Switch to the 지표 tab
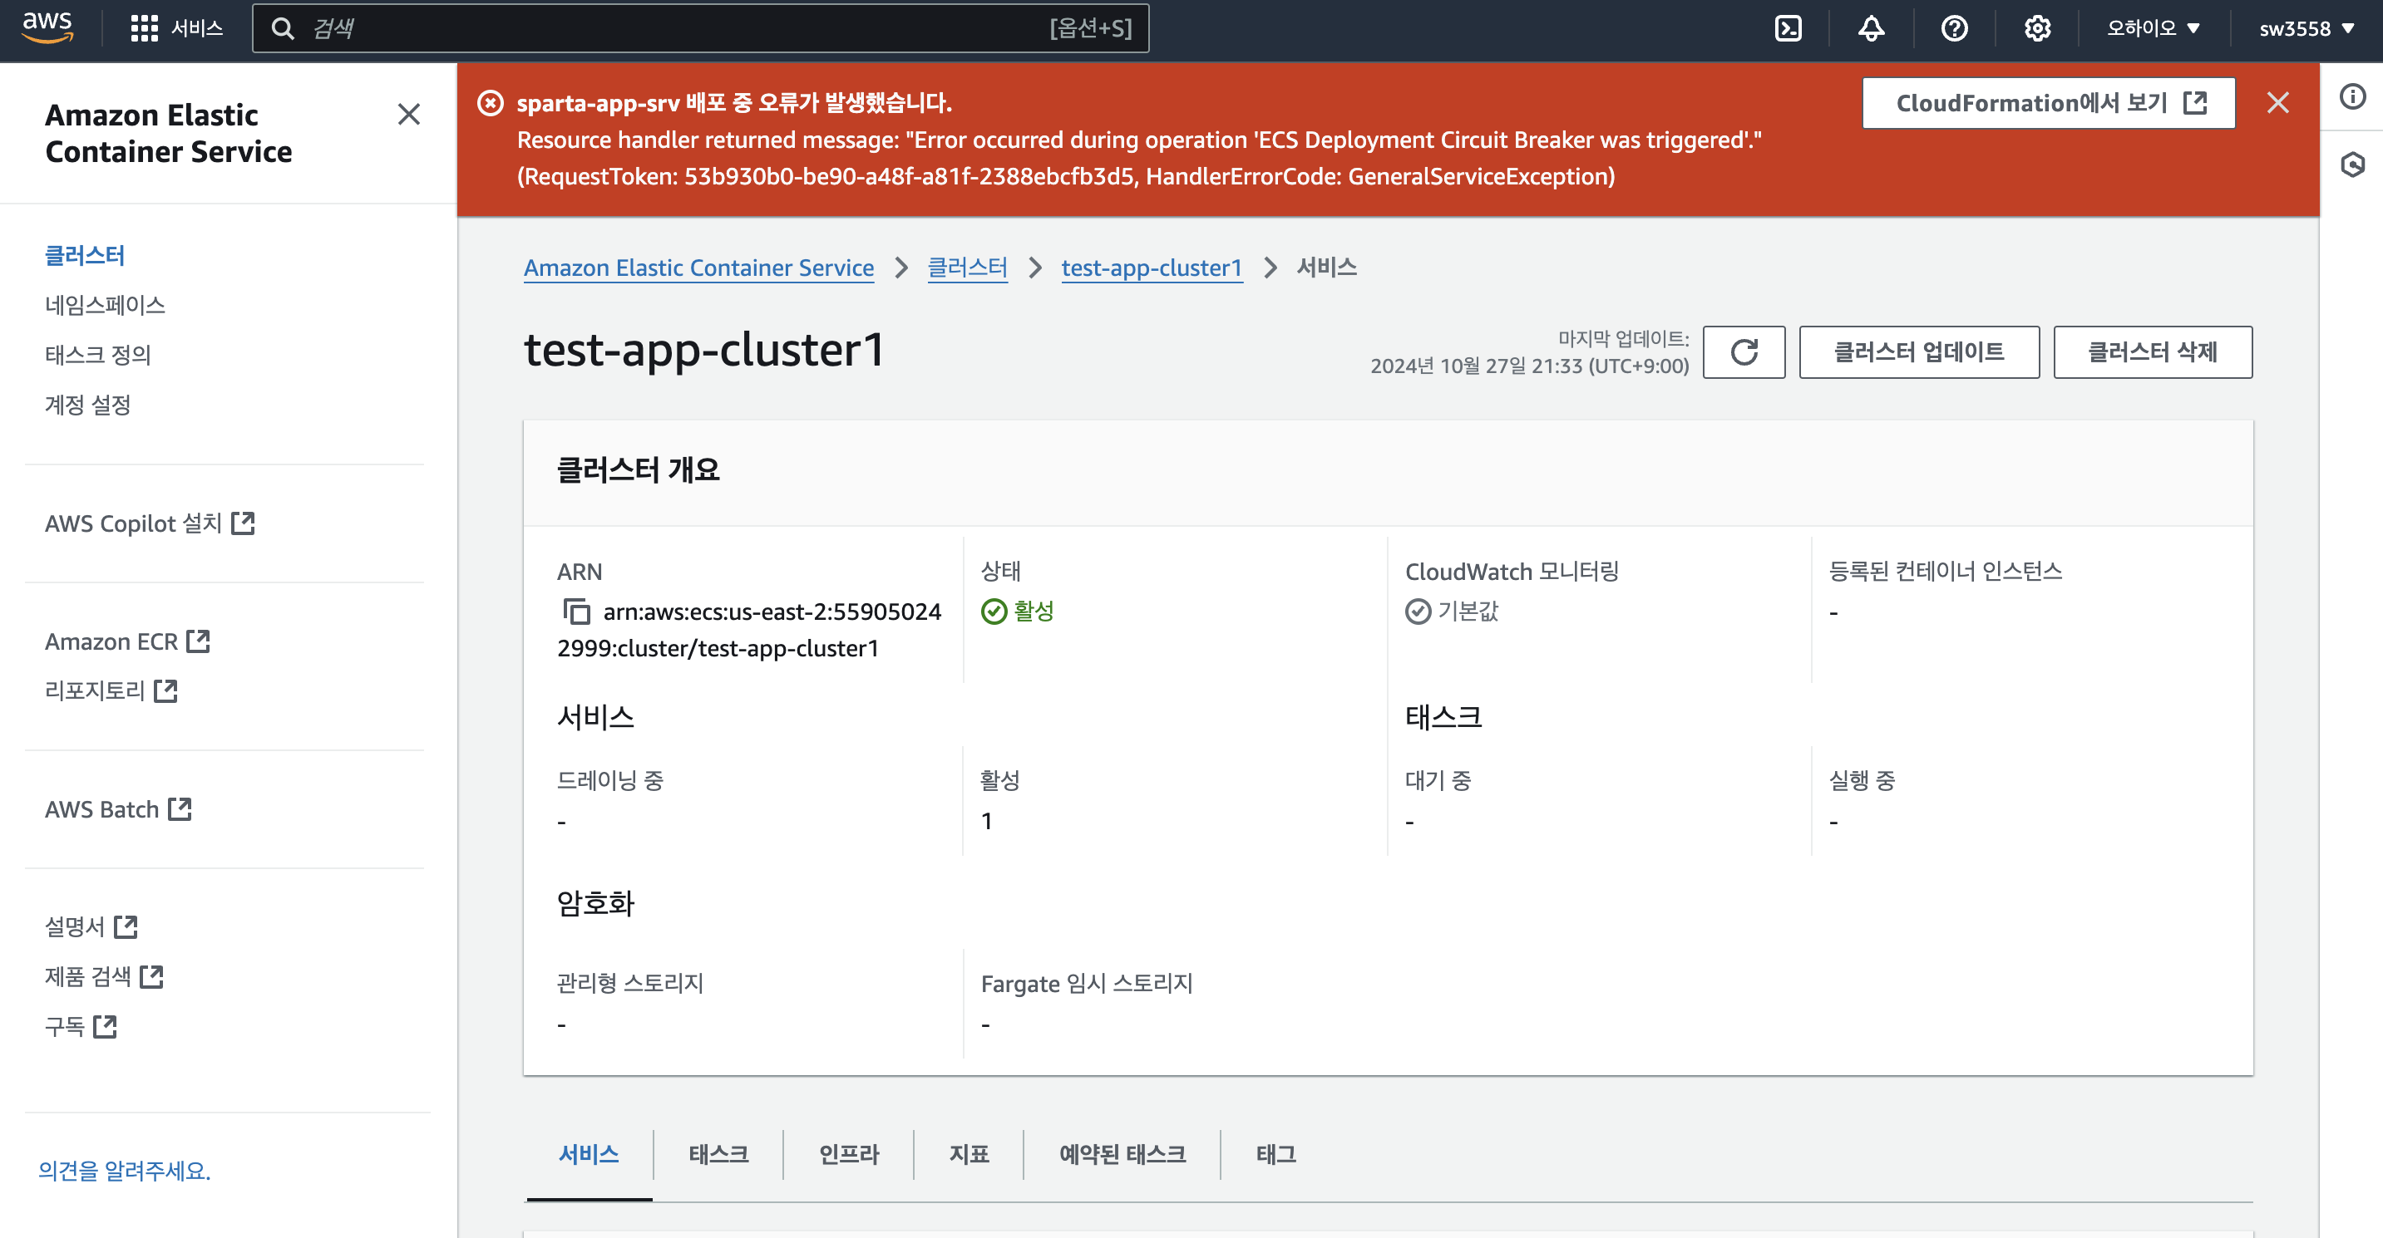 [969, 1154]
